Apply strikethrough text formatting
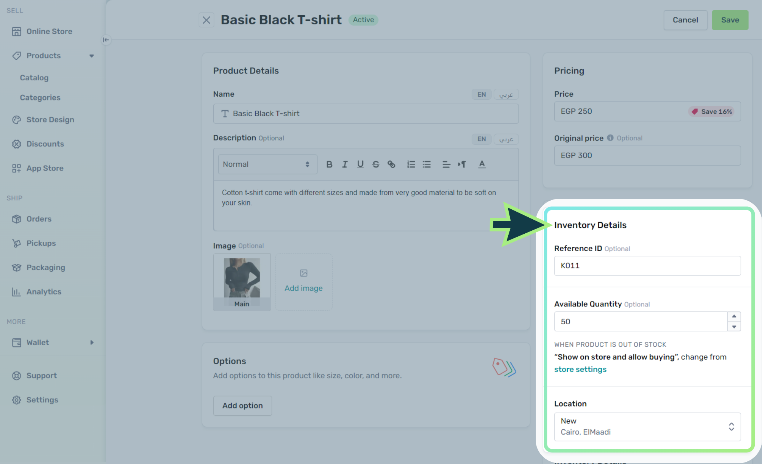Image resolution: width=762 pixels, height=464 pixels. click(x=376, y=164)
